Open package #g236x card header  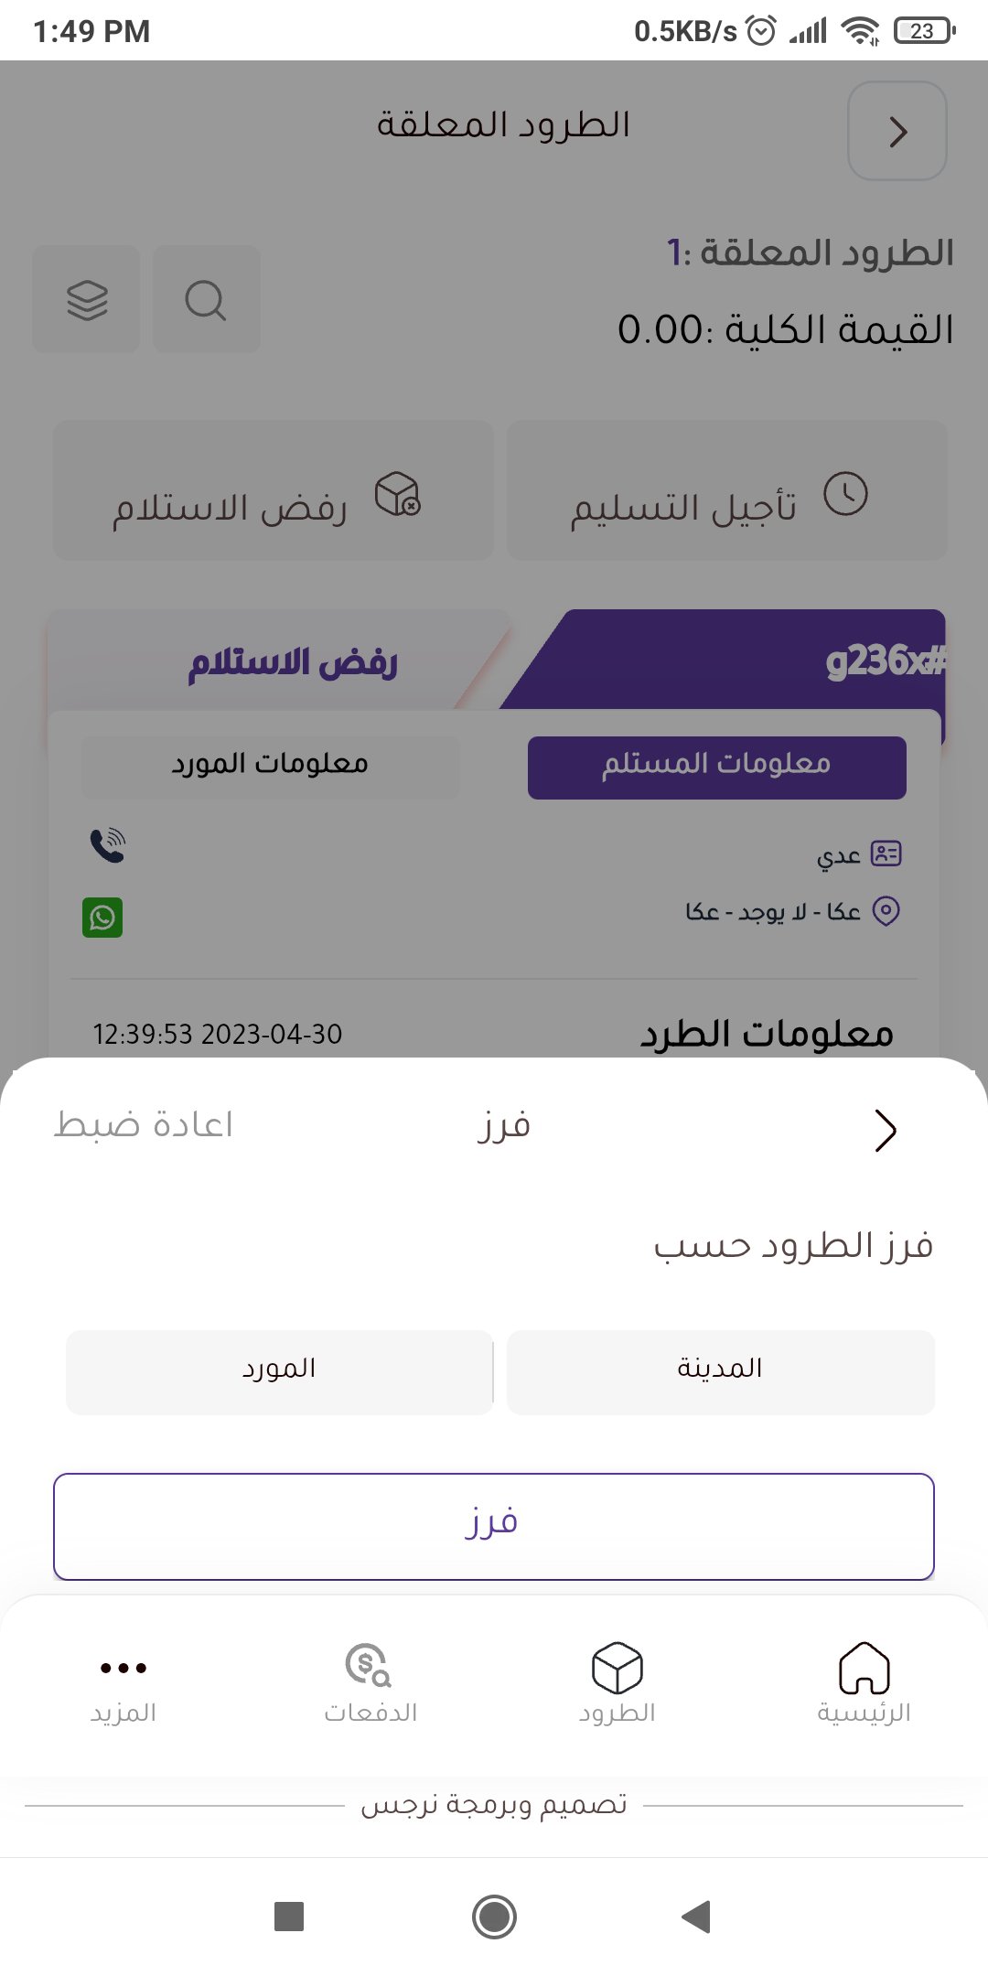coord(723,660)
